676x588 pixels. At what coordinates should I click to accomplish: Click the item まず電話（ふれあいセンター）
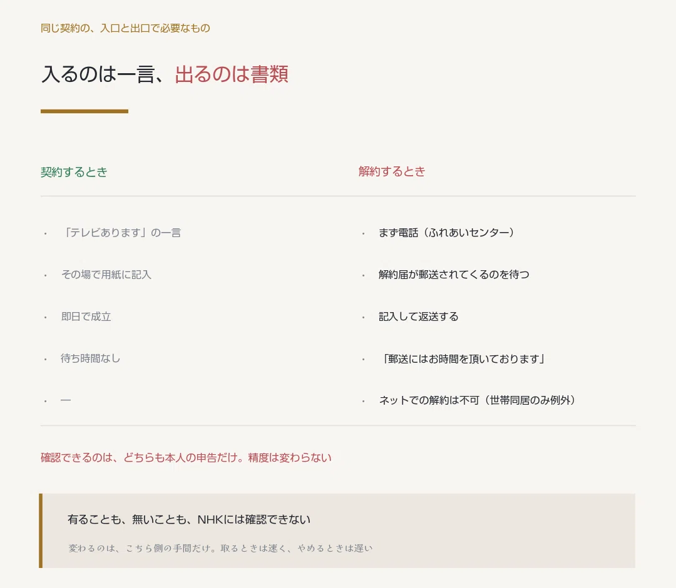pyautogui.click(x=447, y=233)
